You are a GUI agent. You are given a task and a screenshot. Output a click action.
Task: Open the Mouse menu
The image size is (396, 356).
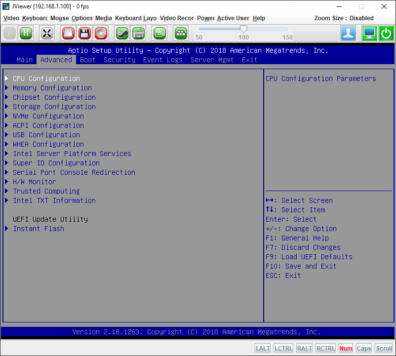click(x=60, y=18)
